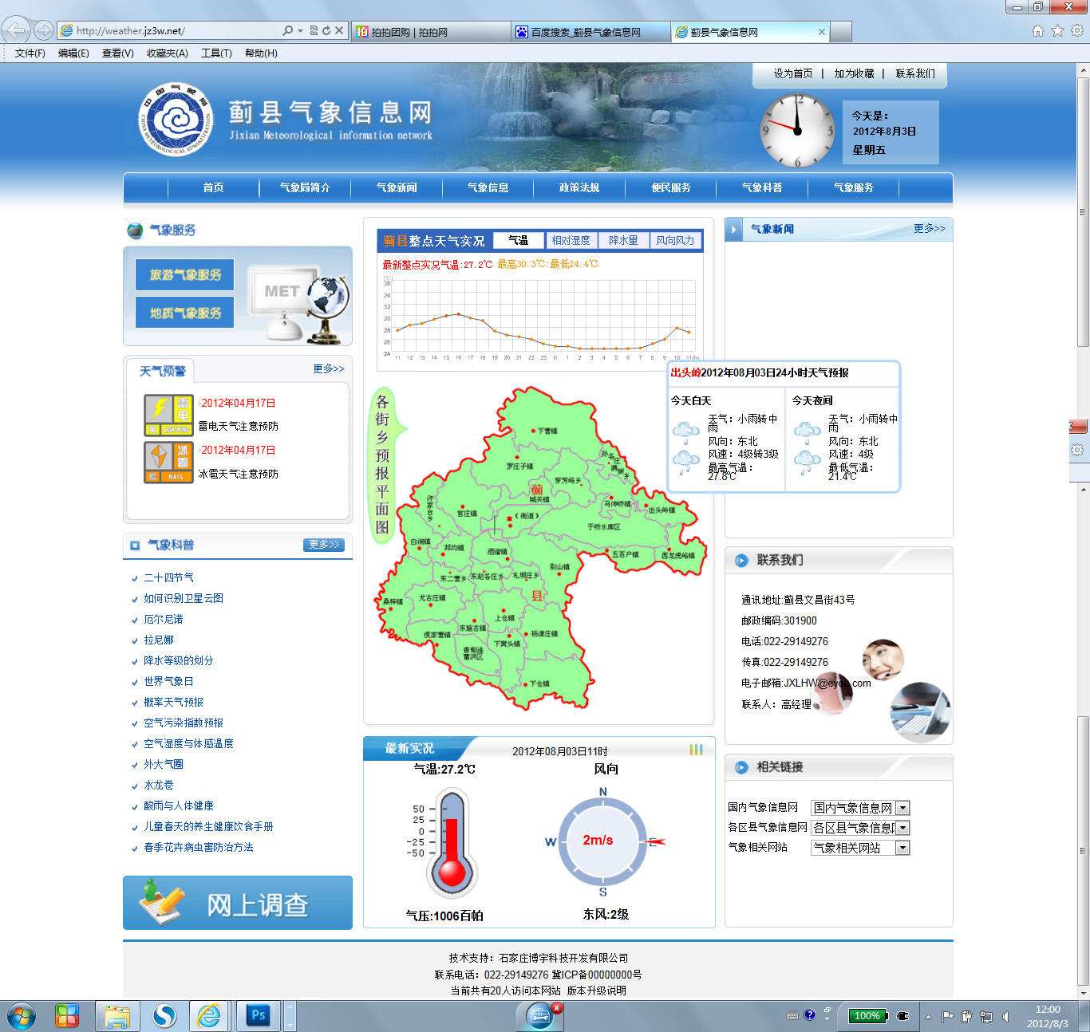This screenshot has height=1032, width=1090.
Task: Click the browser Back arrow button
Action: coord(16,30)
